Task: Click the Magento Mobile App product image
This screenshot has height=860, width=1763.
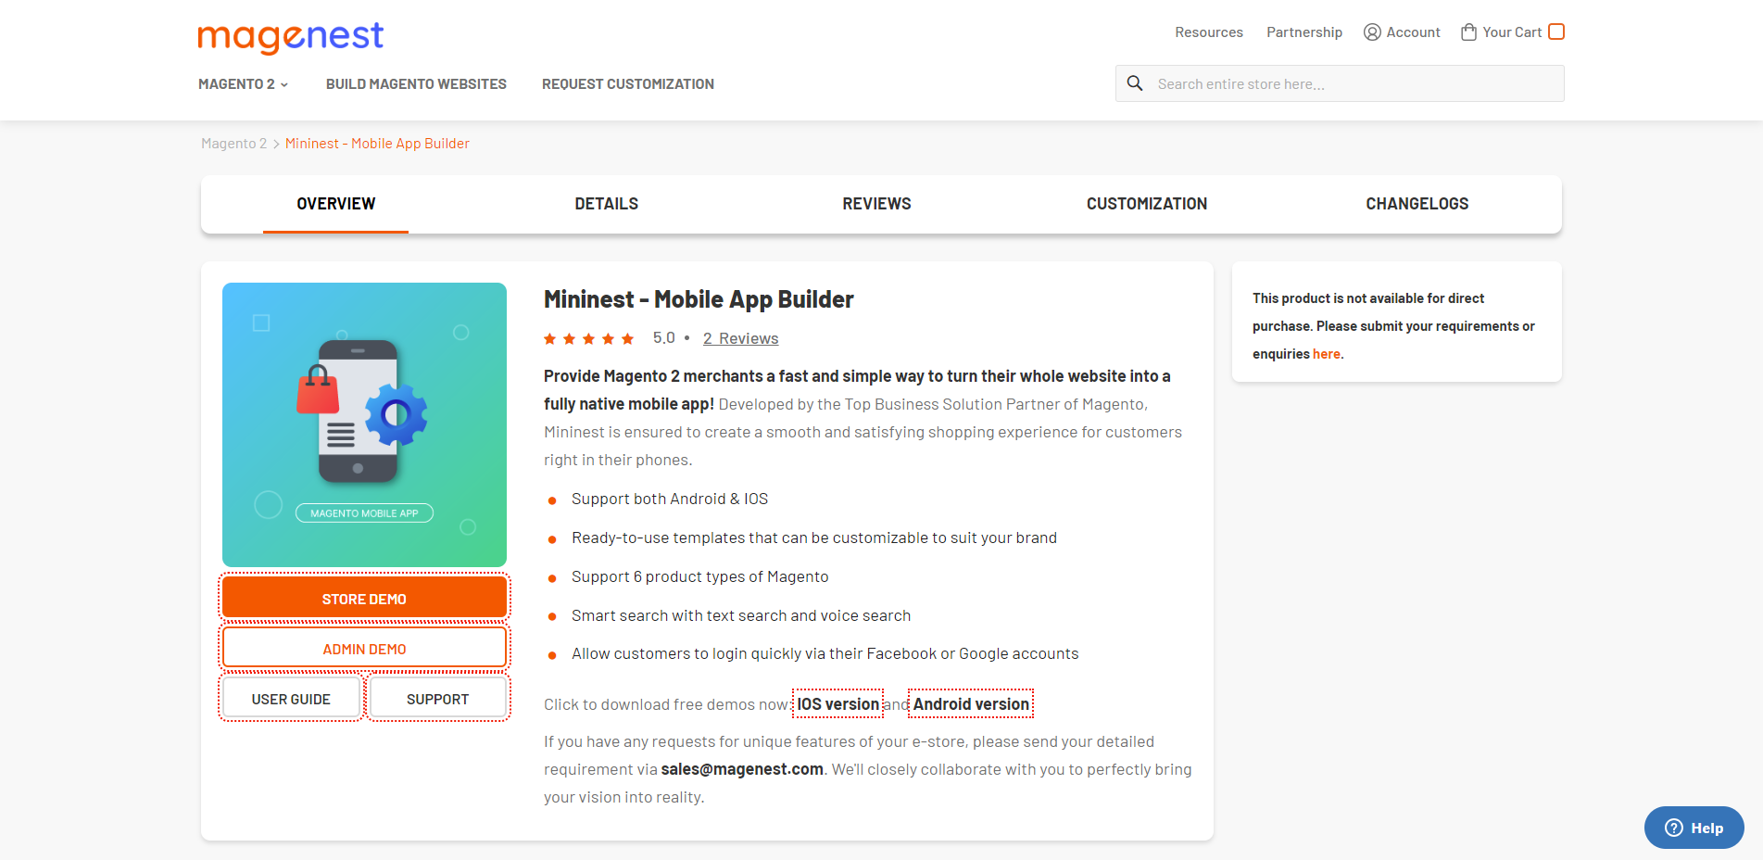Action: pyautogui.click(x=364, y=424)
